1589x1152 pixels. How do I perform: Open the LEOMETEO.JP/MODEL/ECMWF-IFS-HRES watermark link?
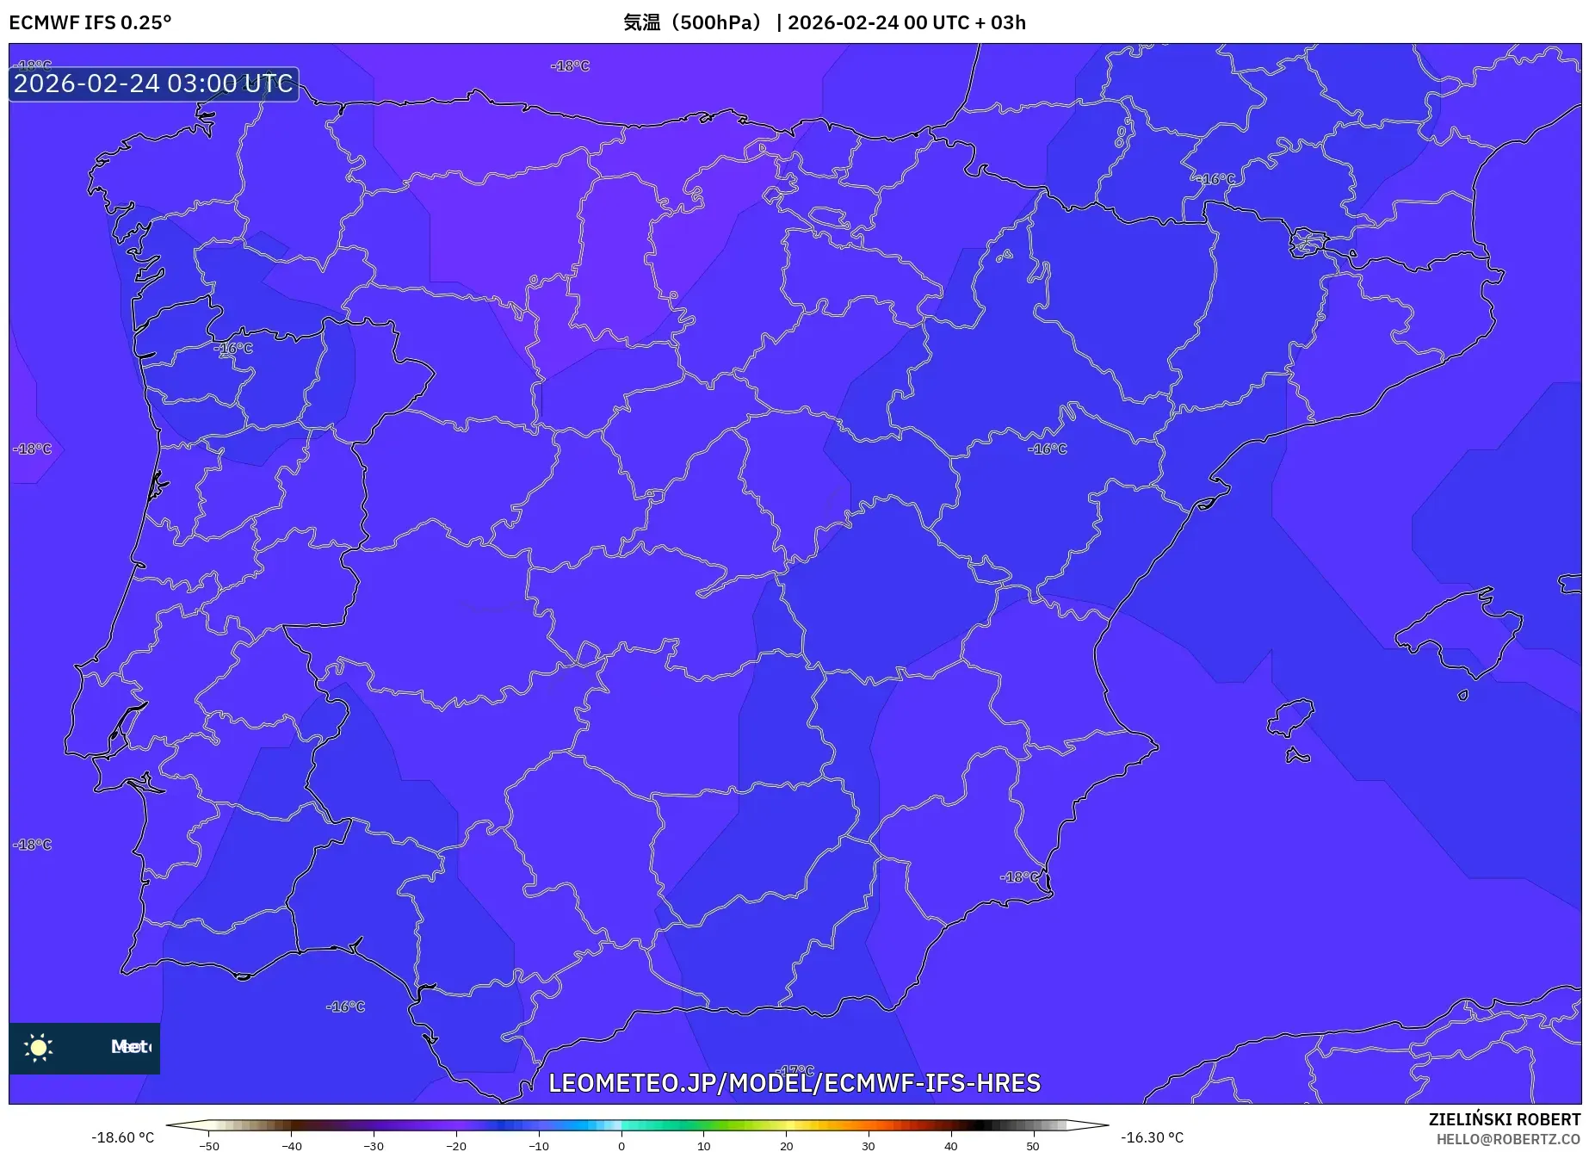click(794, 1084)
